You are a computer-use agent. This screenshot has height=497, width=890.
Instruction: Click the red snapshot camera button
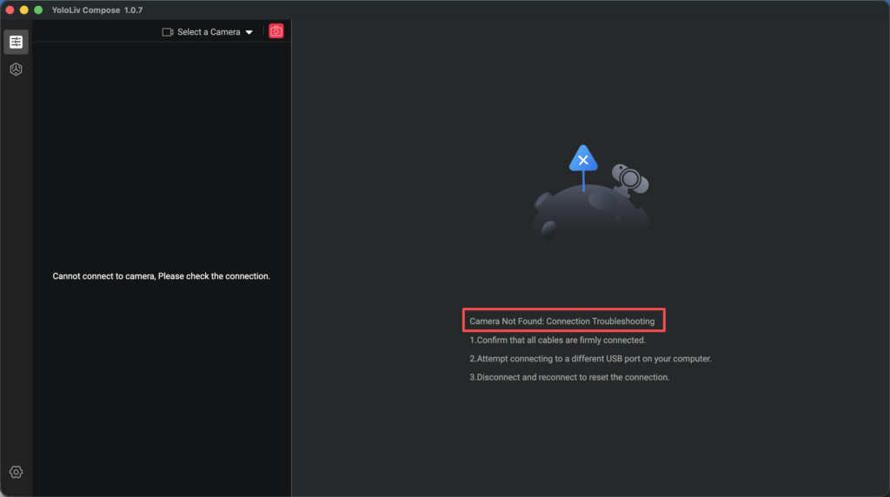point(276,31)
